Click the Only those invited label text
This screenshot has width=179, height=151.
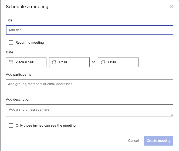tap(46, 126)
